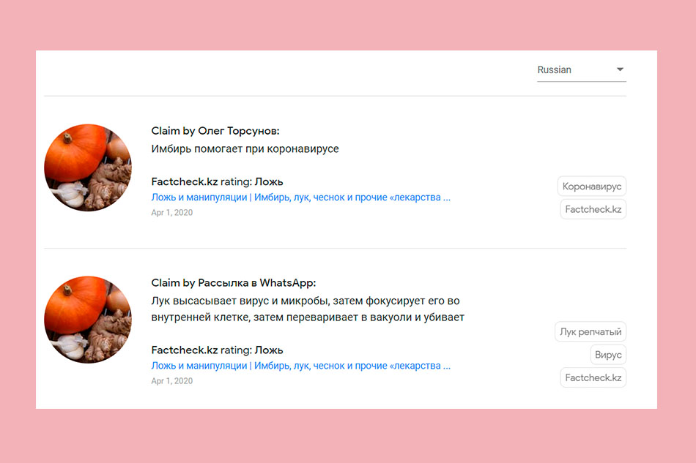Click the heading 'Claim by Рассылка в WhatsApp'
This screenshot has height=463, width=696.
coord(233,283)
